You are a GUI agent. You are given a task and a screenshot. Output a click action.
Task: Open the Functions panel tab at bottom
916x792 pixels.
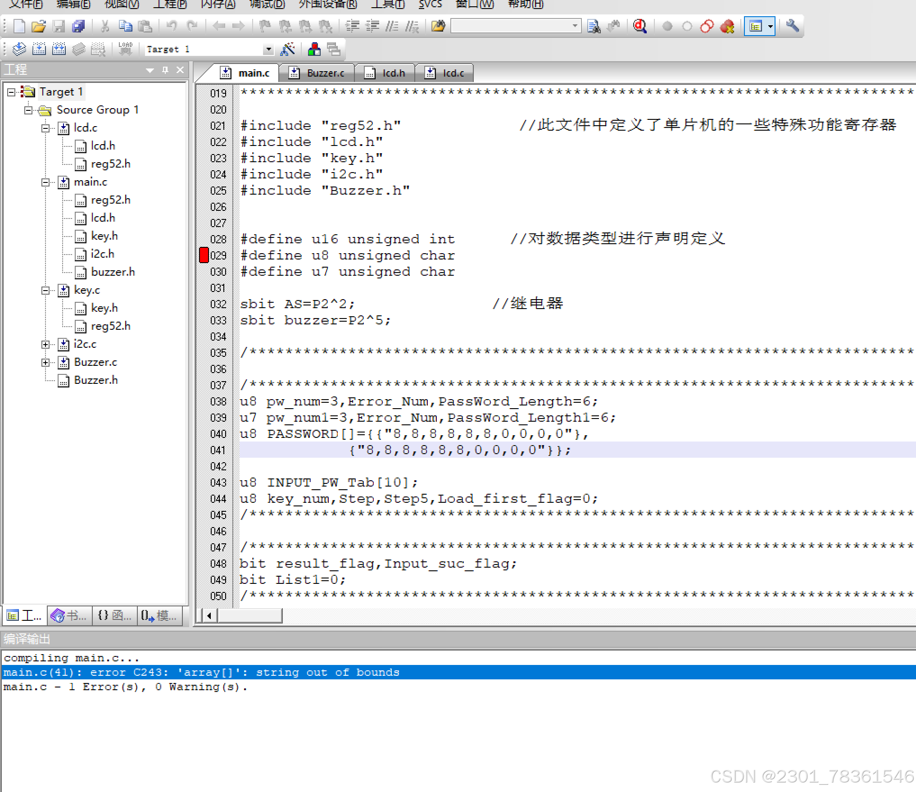click(x=114, y=616)
